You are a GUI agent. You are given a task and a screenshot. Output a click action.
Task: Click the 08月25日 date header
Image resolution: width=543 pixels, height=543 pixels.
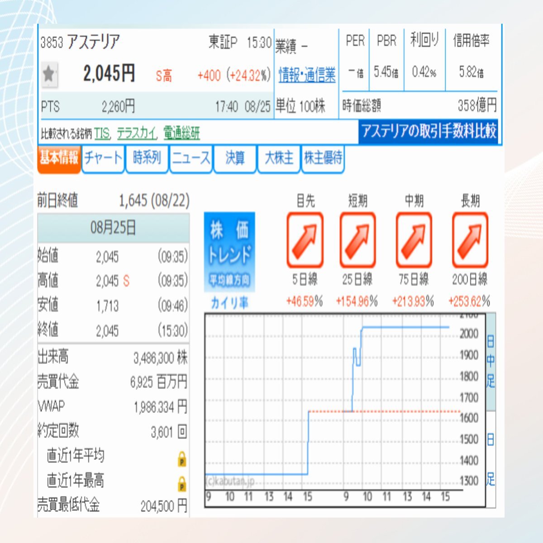point(113,227)
